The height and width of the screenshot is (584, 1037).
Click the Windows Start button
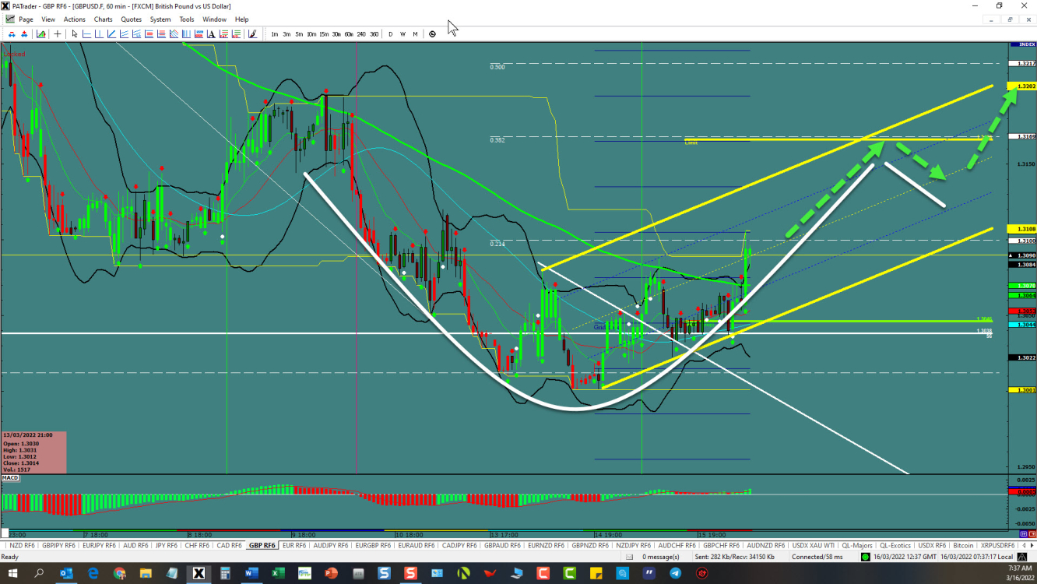click(13, 573)
